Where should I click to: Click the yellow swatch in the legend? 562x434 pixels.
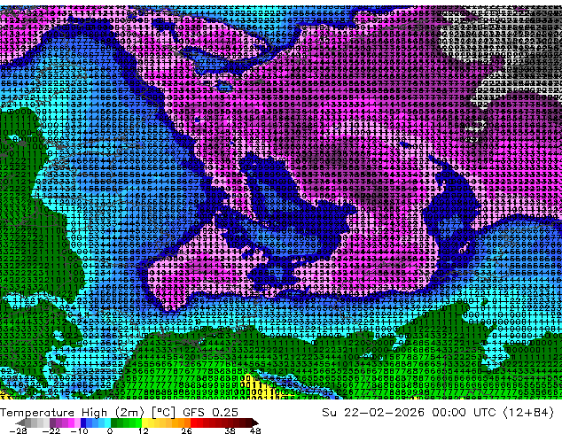pyautogui.click(x=144, y=422)
